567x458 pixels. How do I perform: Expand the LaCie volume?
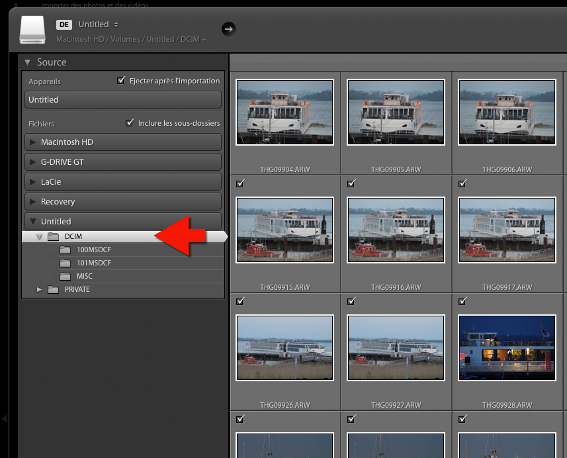pyautogui.click(x=33, y=181)
